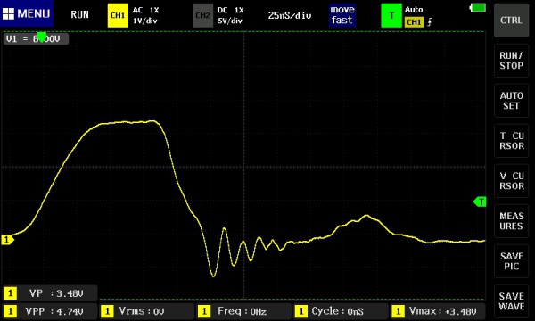Viewport: 535px width, 321px height.
Task: Select the gray CH2 channel indicator
Action: (202, 15)
